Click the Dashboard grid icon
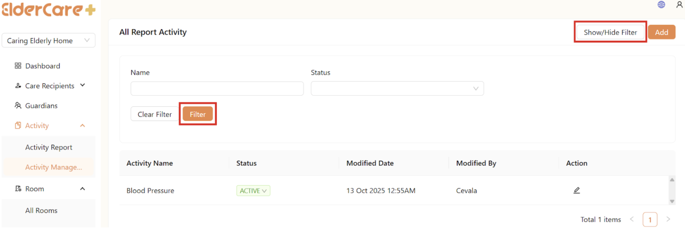This screenshot has height=234, width=685. (18, 66)
